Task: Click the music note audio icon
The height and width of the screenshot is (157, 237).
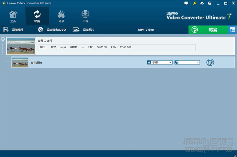Action: click(176, 62)
